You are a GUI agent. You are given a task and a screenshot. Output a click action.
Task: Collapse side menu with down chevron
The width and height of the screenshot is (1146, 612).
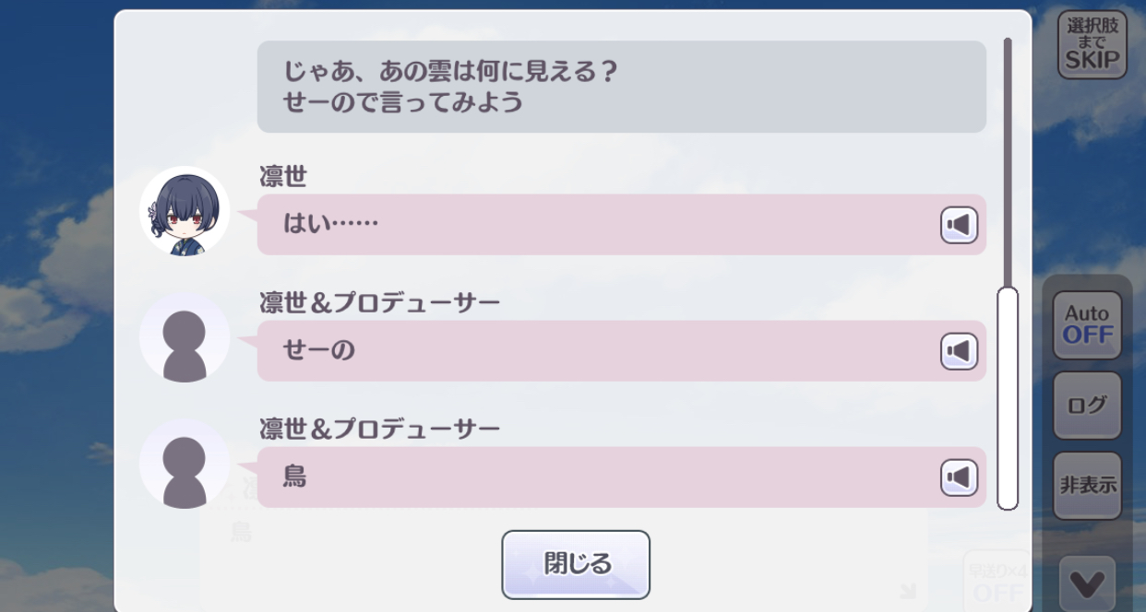pos(1087,583)
